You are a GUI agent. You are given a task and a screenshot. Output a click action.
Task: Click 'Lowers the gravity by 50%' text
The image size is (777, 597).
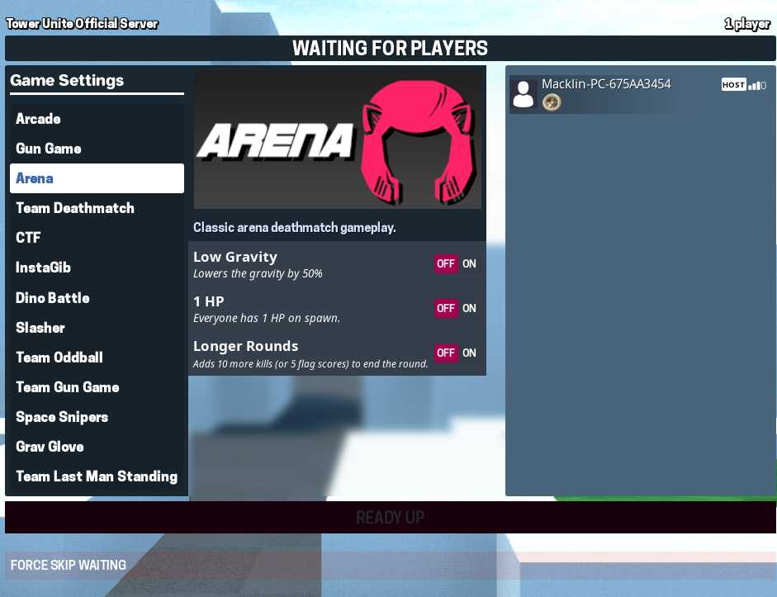(x=258, y=273)
